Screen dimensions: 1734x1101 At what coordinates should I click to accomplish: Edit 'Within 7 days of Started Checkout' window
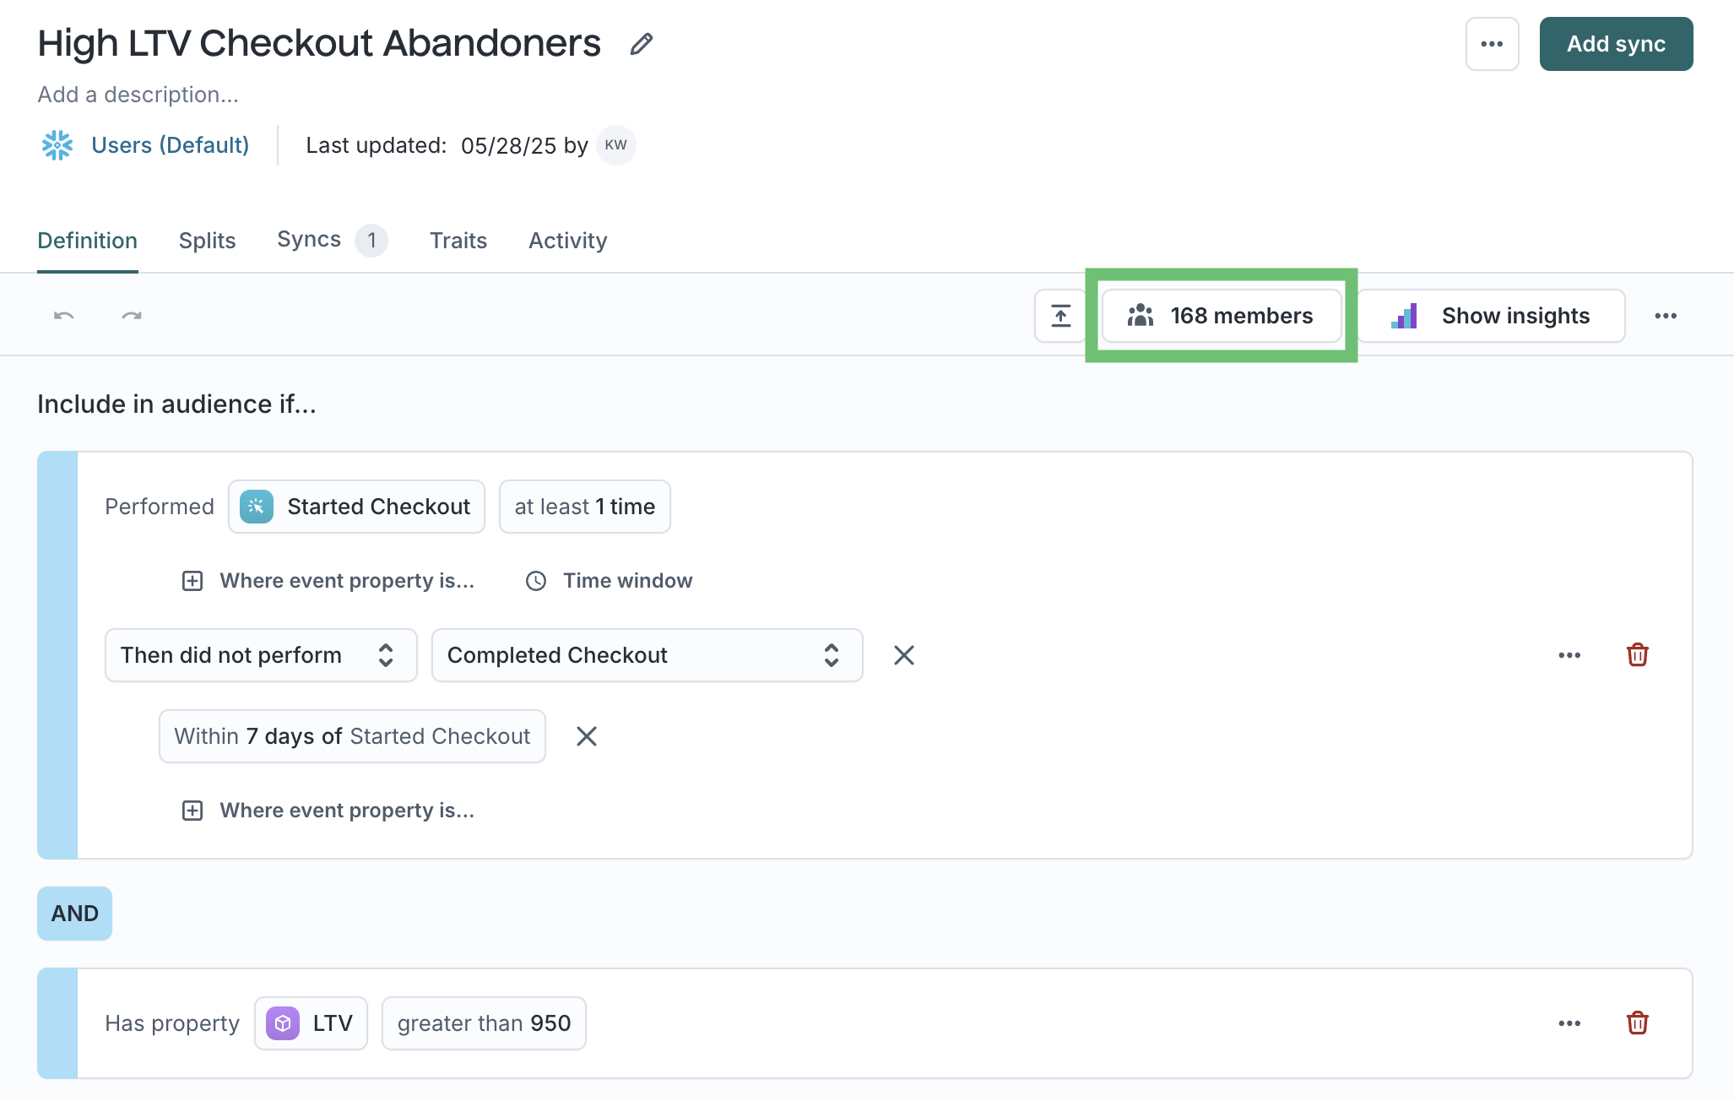point(352,736)
